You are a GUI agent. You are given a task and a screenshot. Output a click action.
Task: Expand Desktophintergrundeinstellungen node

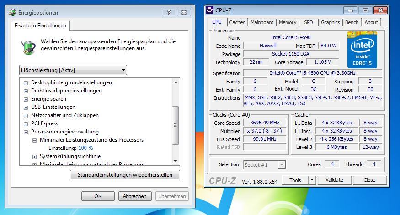click(26, 83)
